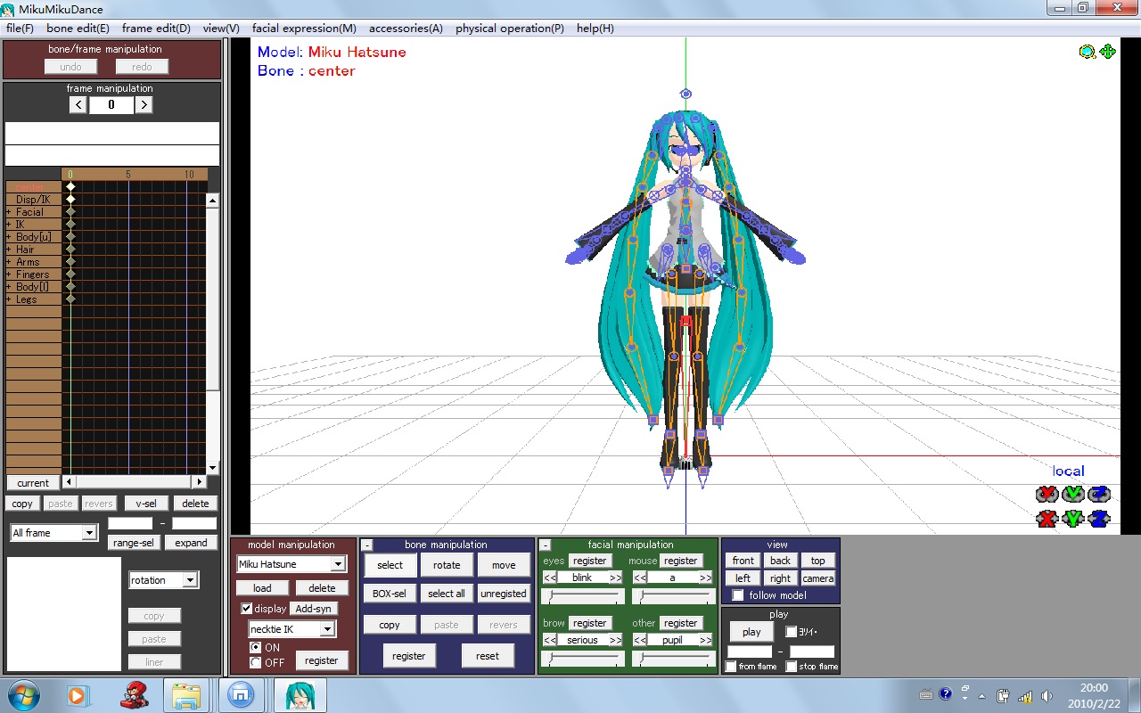This screenshot has height=713, width=1141.
Task: Click the BOX-sel button
Action: [390, 594]
